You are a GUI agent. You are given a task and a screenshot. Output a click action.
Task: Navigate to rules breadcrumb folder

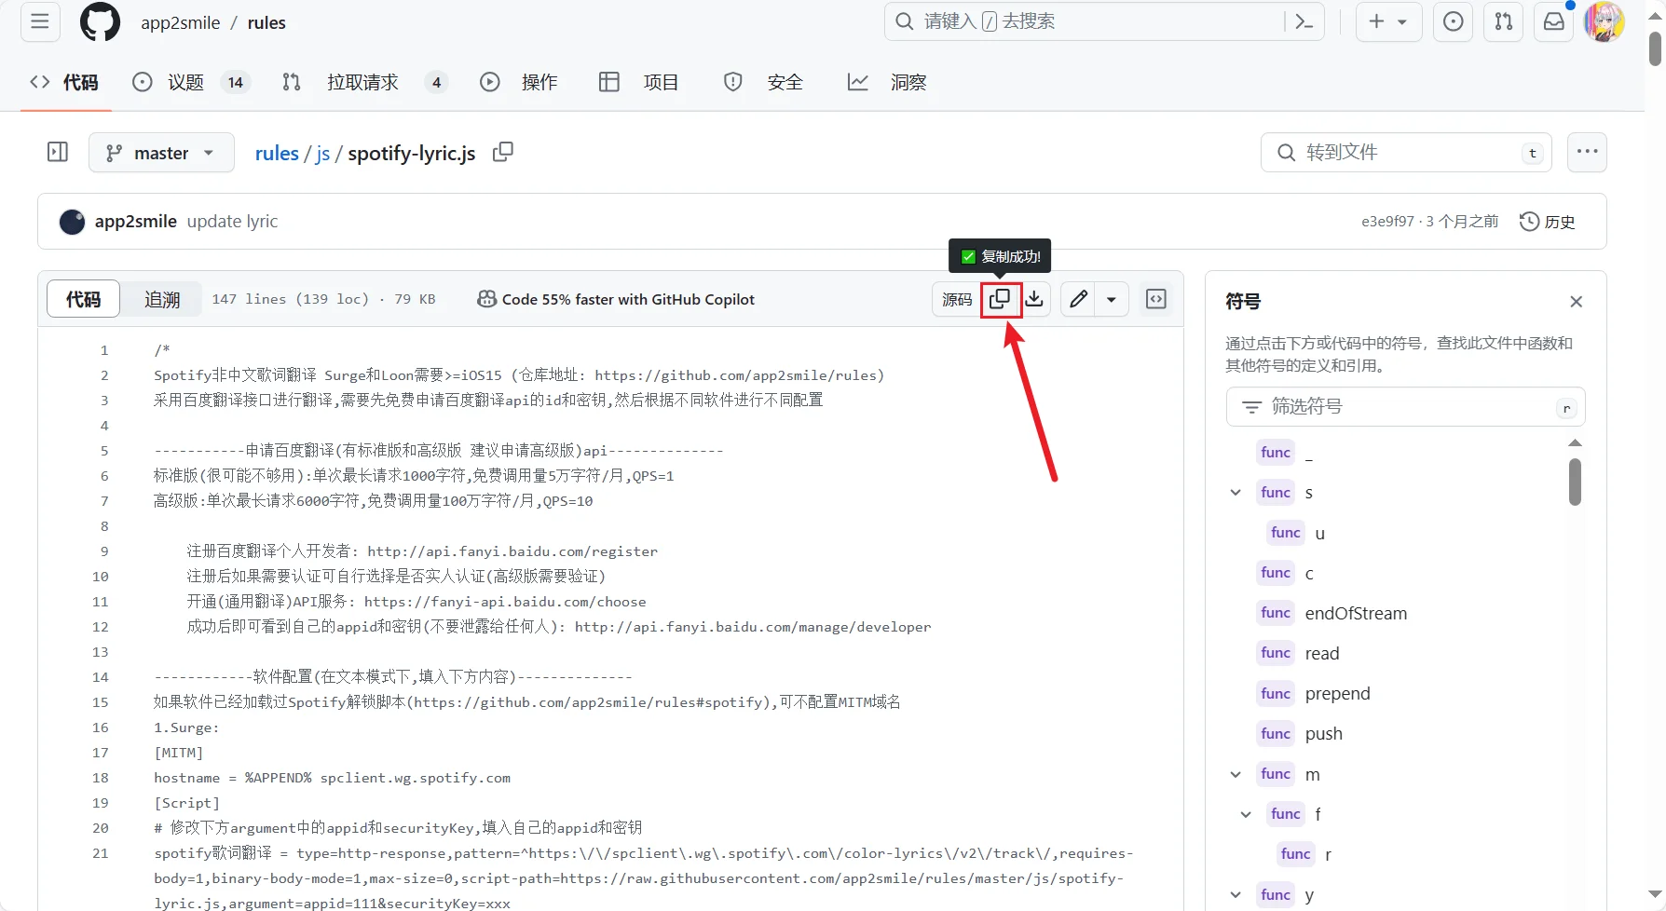pos(277,153)
